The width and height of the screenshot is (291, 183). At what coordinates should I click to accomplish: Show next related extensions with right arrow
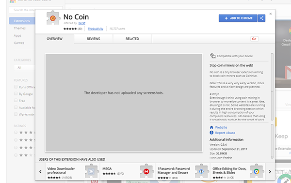click(270, 171)
